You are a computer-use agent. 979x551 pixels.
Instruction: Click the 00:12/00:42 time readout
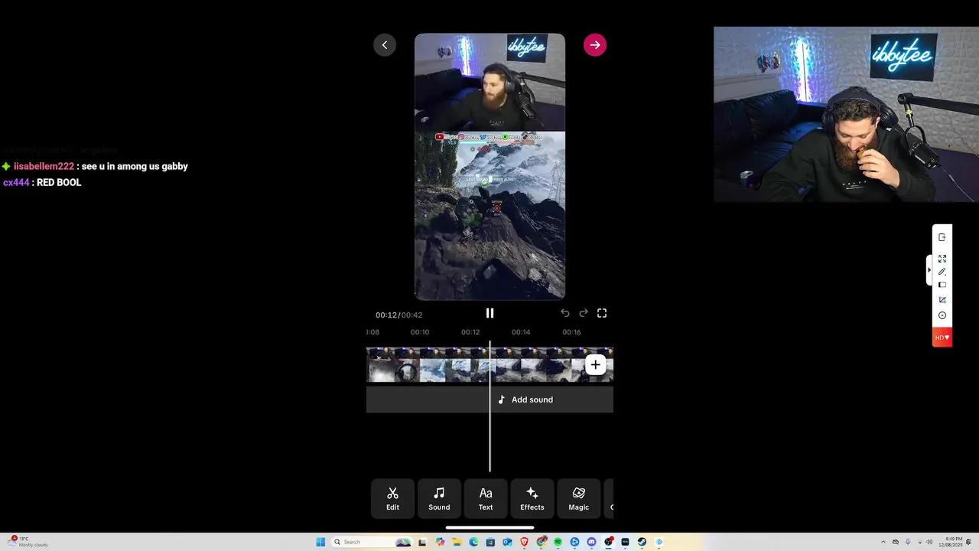point(398,315)
